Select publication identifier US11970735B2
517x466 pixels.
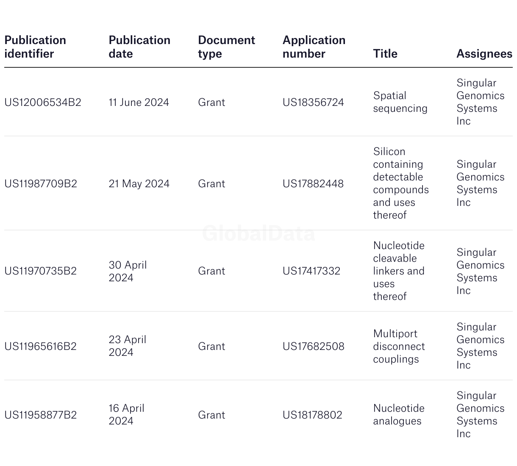coord(41,271)
